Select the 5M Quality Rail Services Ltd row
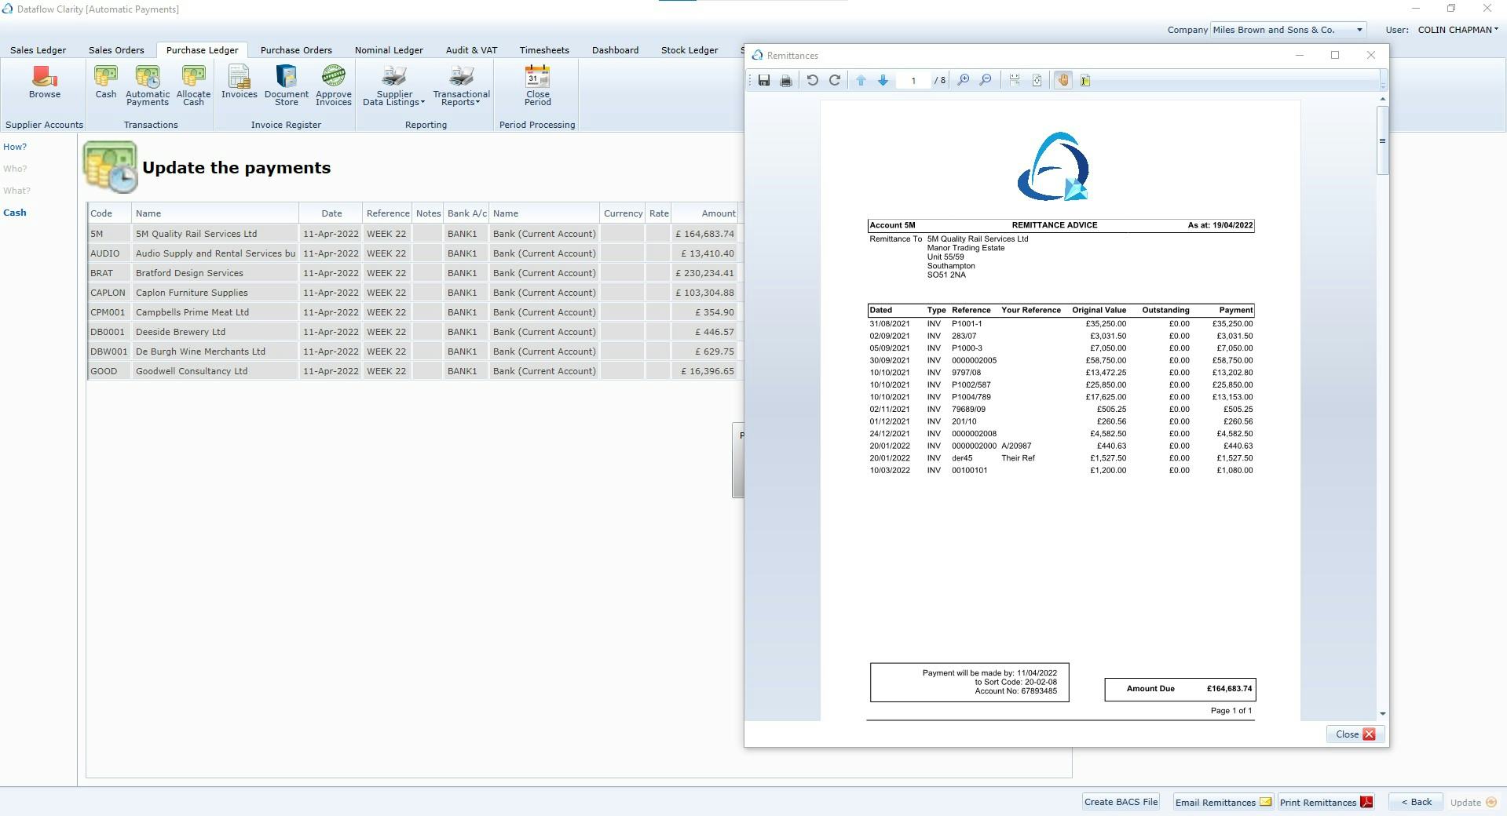 413,234
